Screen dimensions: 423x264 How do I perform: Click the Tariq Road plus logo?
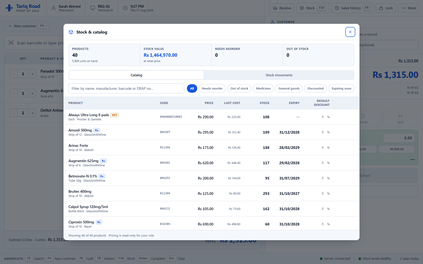[x=9, y=8]
